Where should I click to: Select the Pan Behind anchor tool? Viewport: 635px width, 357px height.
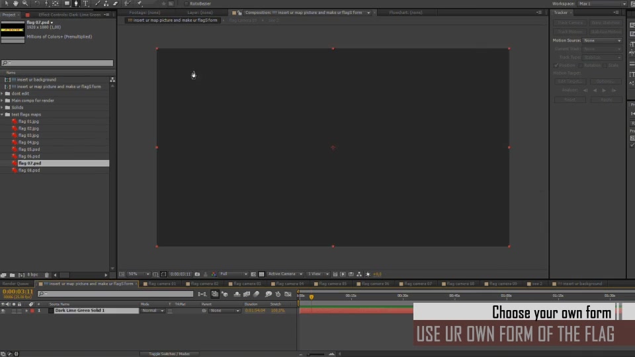(x=56, y=3)
